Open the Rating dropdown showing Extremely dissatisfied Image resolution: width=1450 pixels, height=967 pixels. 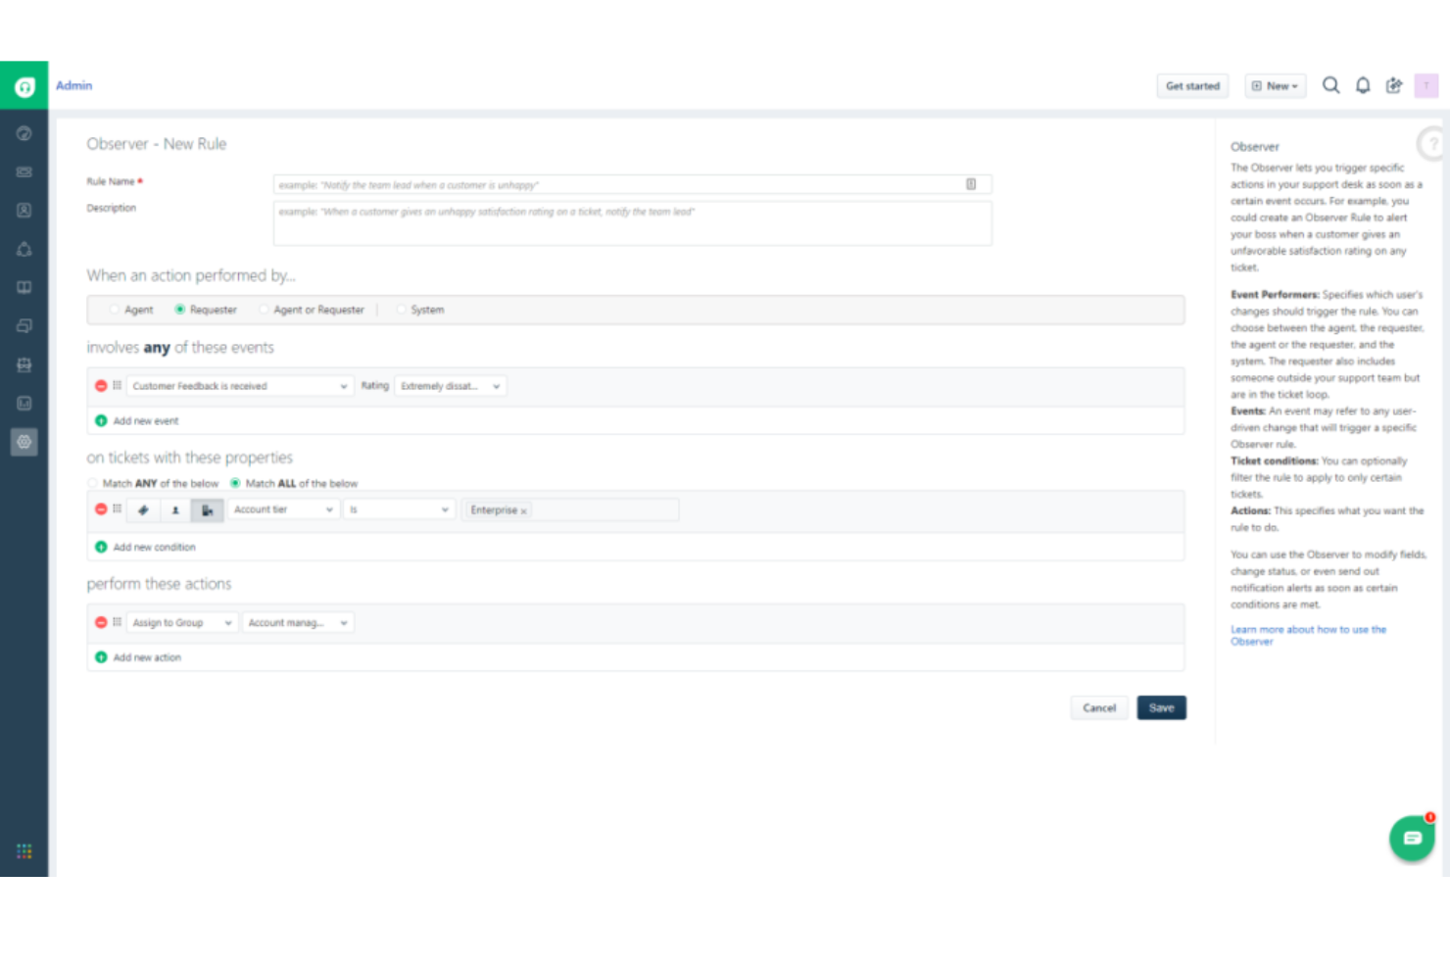(451, 386)
